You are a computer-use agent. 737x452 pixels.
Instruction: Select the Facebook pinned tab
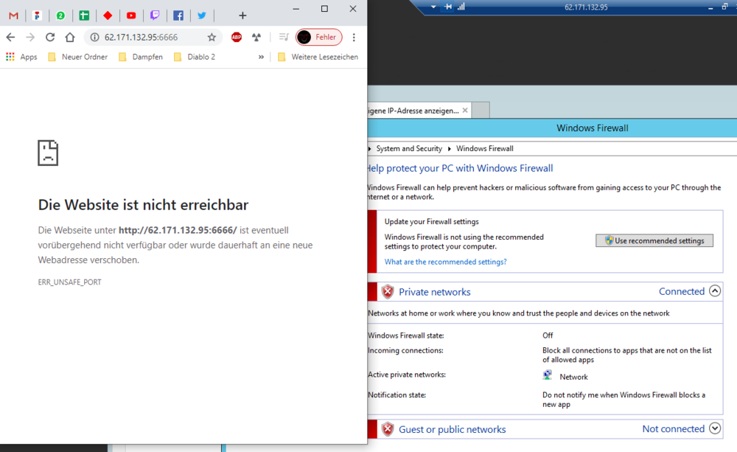click(178, 15)
